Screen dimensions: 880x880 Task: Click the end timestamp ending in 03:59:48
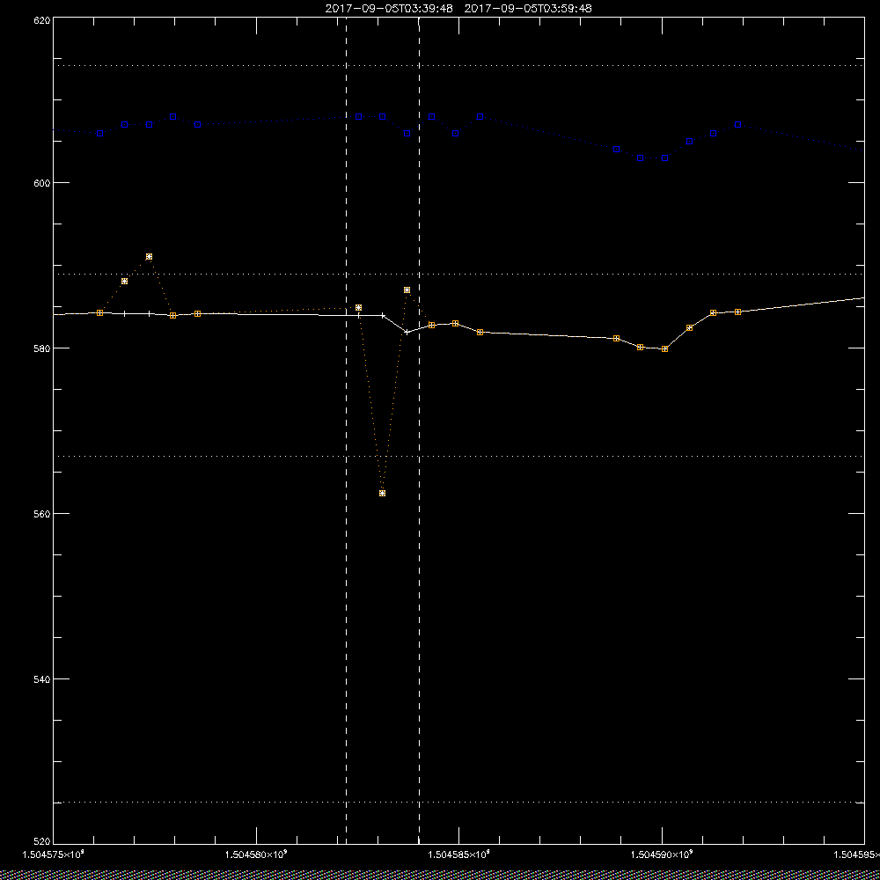click(x=528, y=9)
